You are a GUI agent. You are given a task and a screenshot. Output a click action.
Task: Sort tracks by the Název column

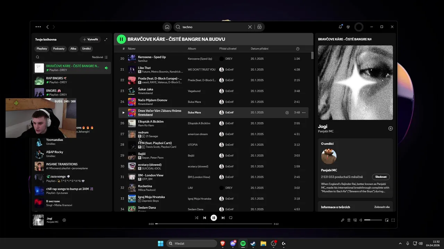(131, 49)
